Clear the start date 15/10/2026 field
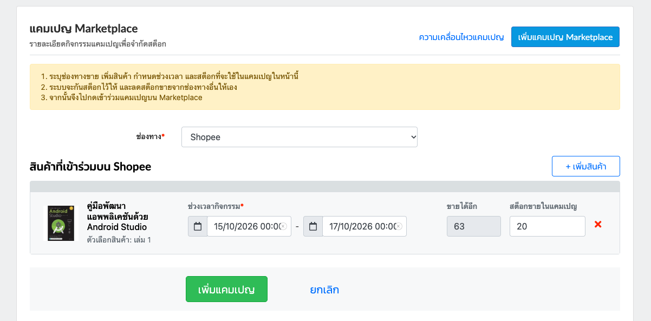This screenshot has height=321, width=651. (283, 226)
